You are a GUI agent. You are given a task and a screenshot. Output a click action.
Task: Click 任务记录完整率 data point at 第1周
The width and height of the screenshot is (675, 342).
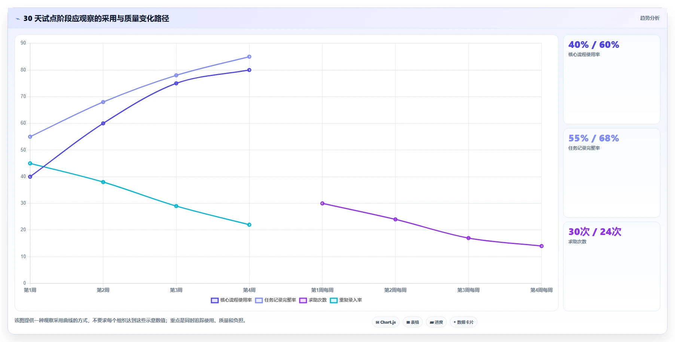(x=30, y=137)
